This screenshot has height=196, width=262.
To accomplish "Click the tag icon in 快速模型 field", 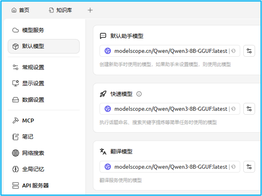I will (x=234, y=109).
